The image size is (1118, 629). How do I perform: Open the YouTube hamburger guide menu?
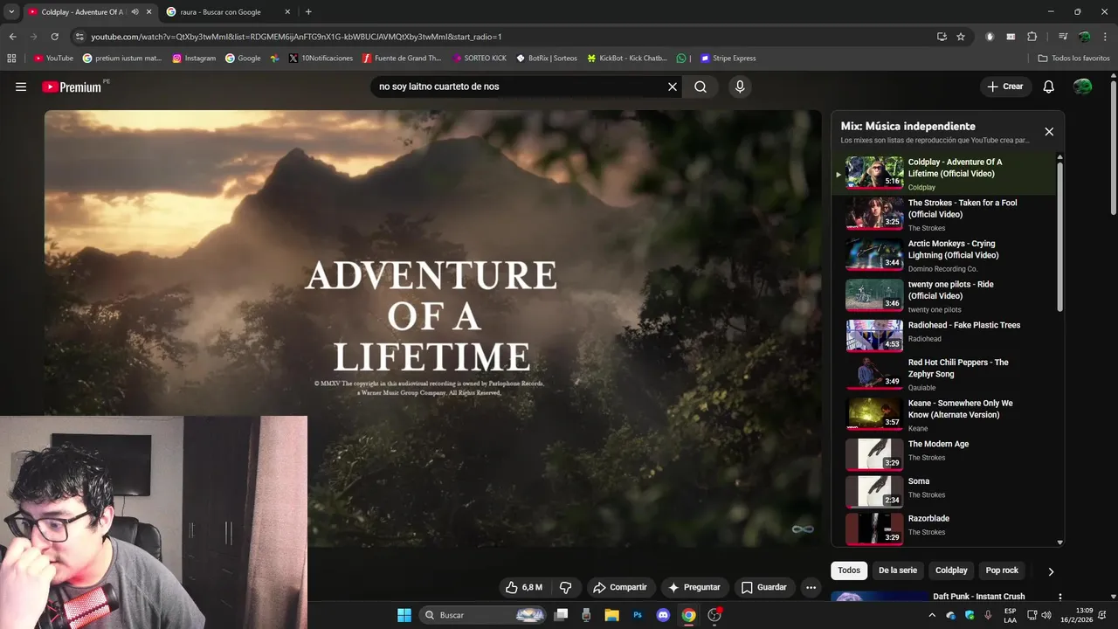pos(21,86)
